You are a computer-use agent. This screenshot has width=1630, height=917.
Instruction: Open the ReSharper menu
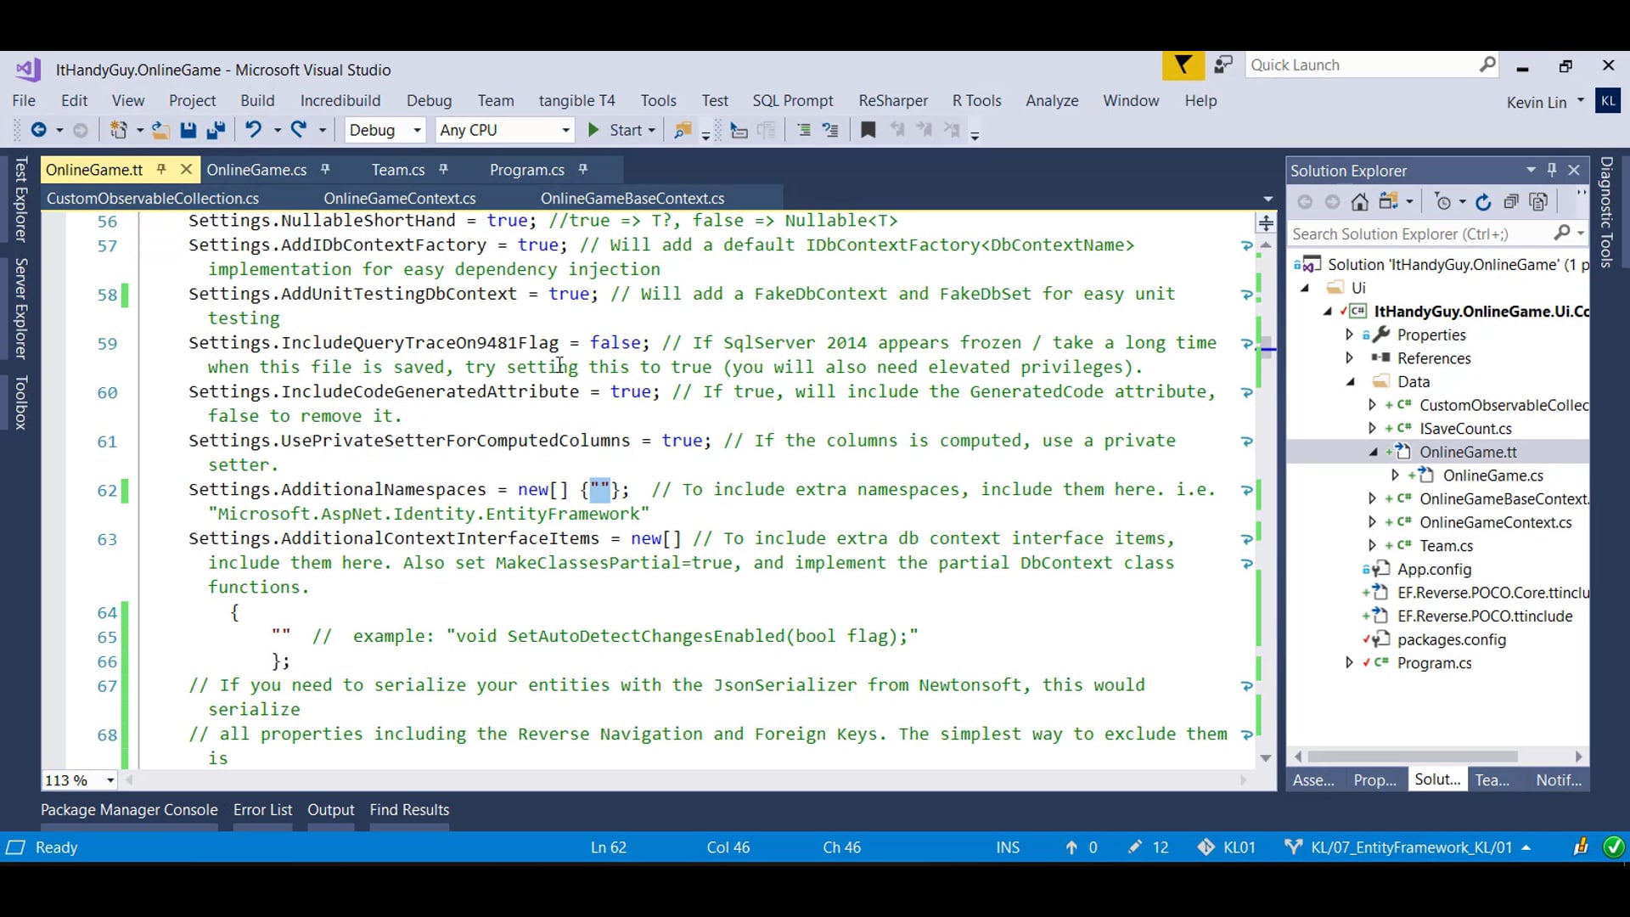coord(892,100)
